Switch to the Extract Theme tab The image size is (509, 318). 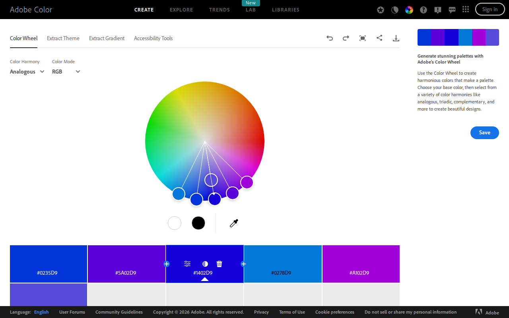[63, 38]
